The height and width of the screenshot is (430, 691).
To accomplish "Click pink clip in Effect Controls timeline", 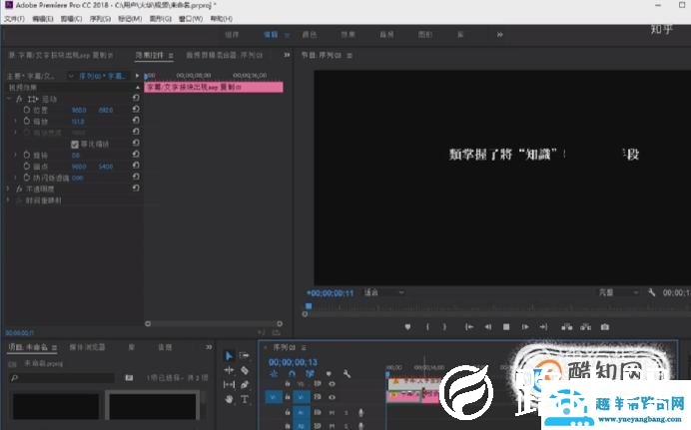I will [x=214, y=87].
